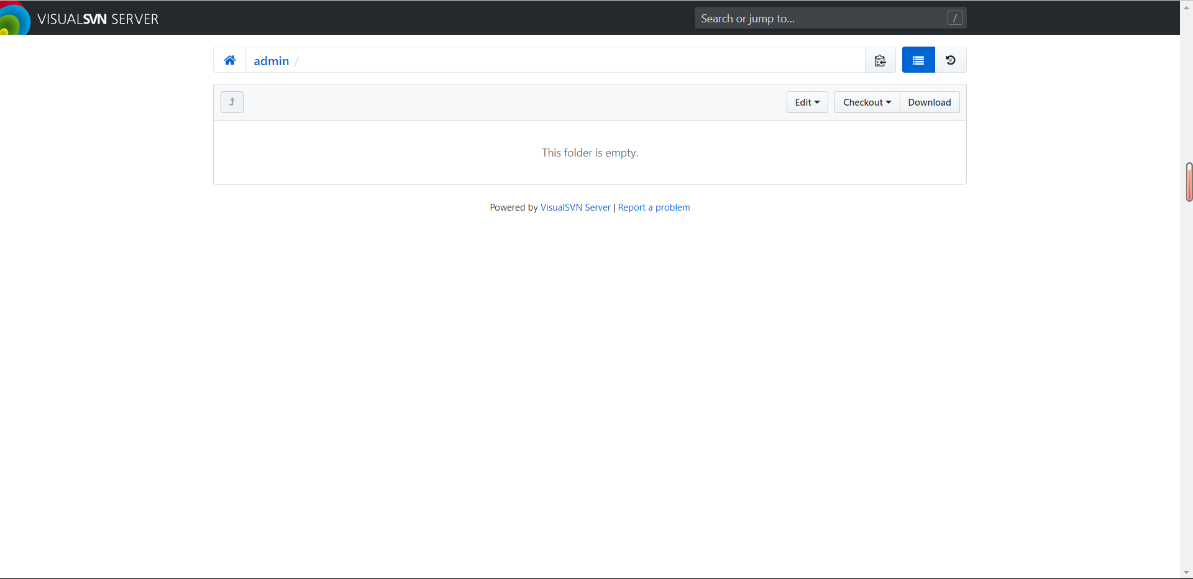Click the VisualSVN colorful logo

click(x=14, y=19)
